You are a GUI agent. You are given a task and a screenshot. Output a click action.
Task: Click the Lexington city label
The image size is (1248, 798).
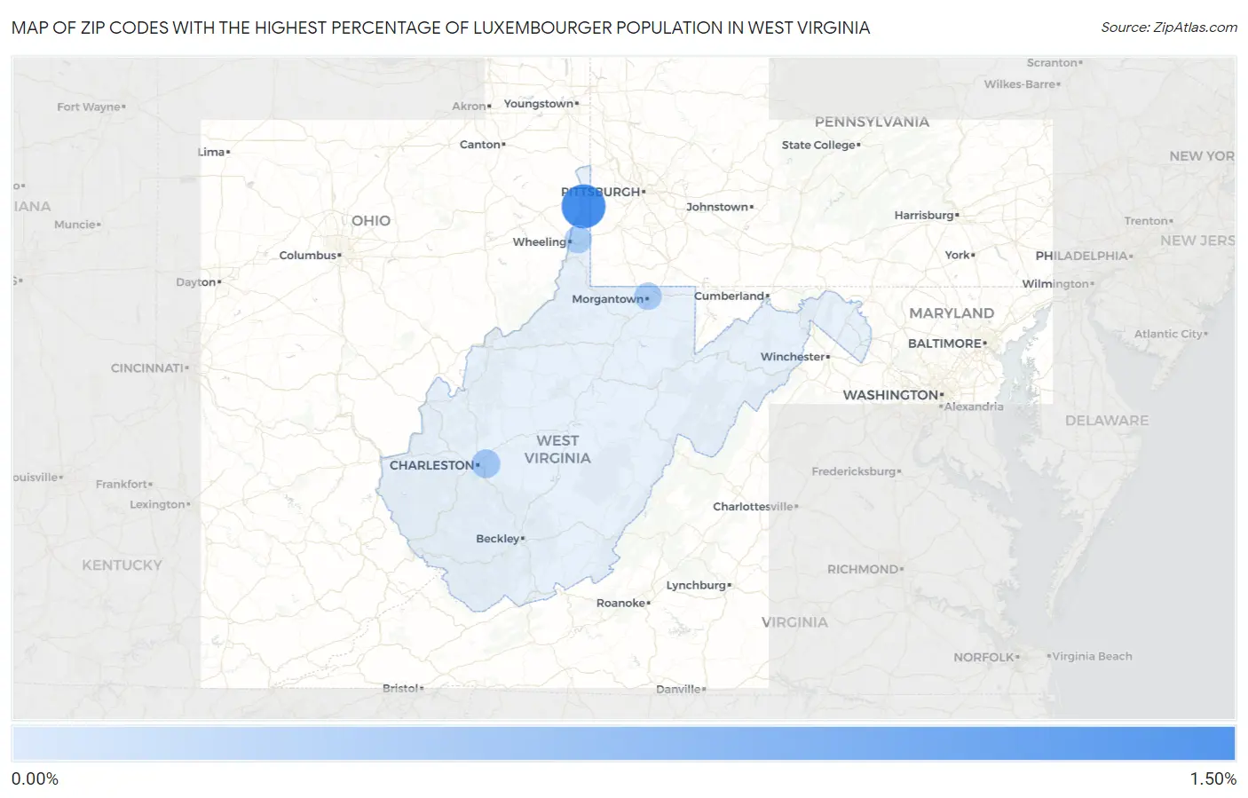(157, 505)
